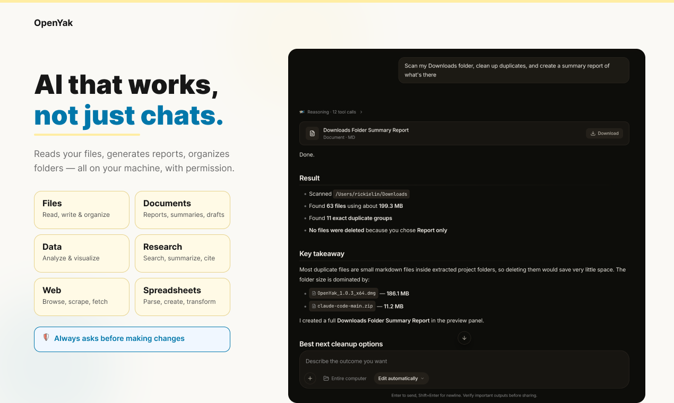
Task: Click the scroll-down arrow above the composer
Action: [x=464, y=338]
